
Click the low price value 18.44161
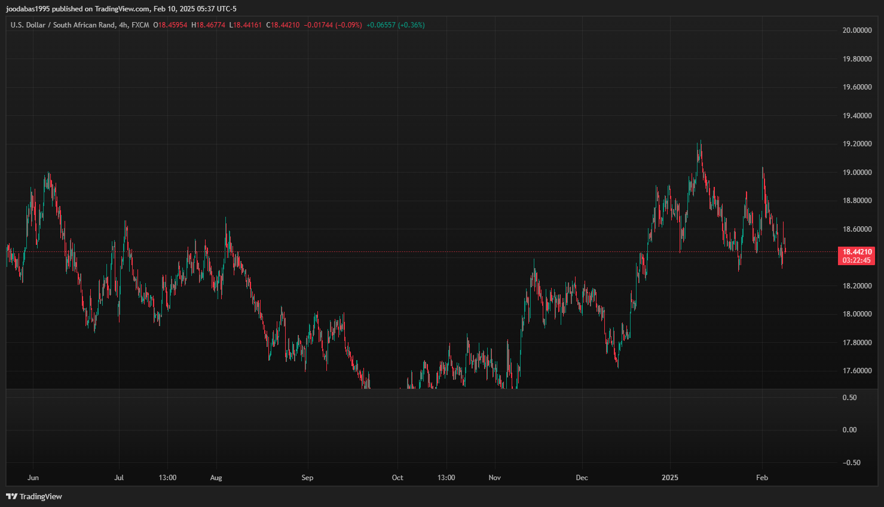247,25
